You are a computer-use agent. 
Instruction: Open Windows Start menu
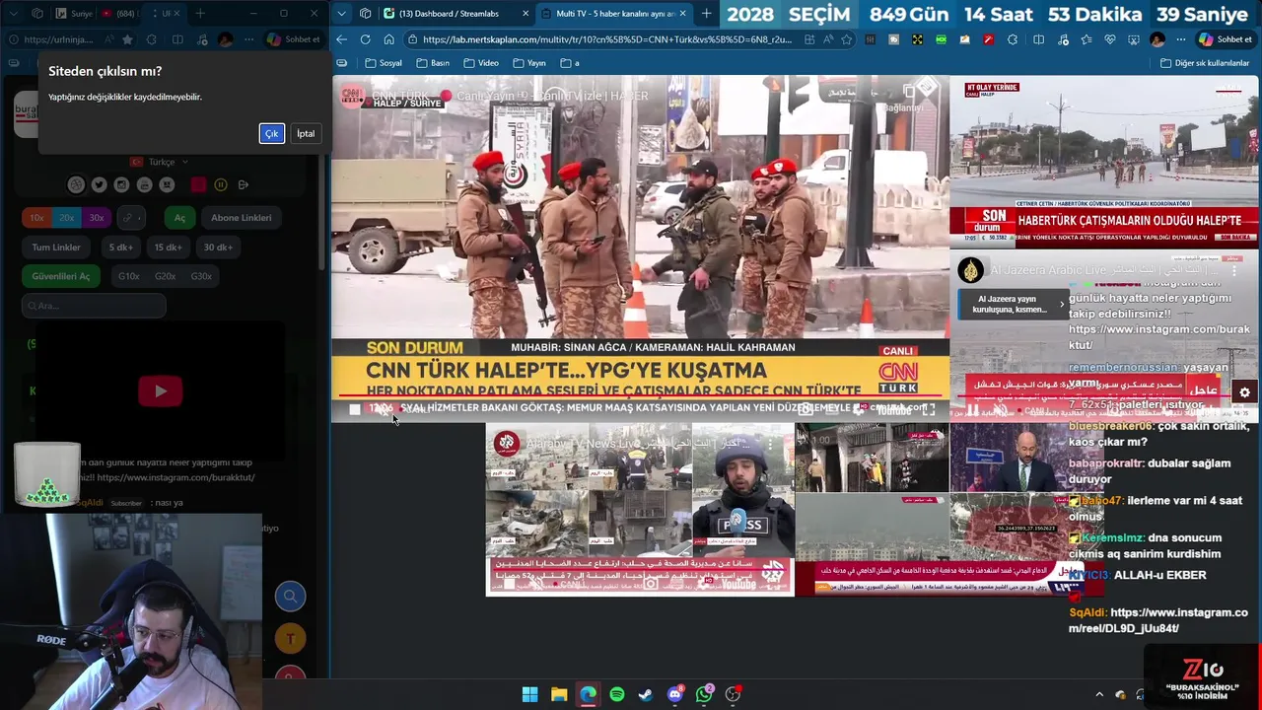click(529, 694)
